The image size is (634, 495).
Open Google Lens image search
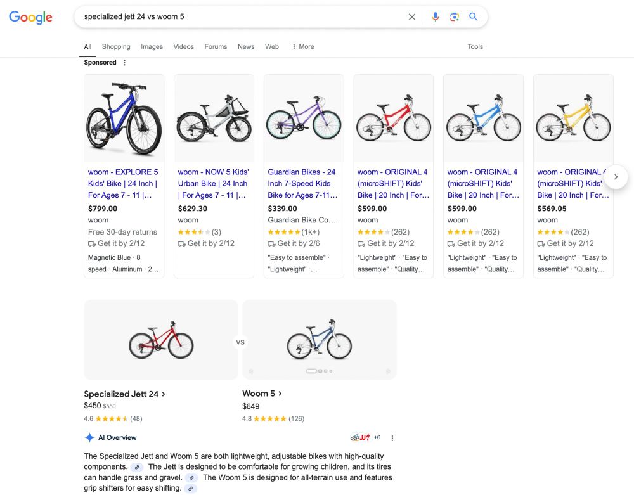pos(454,17)
